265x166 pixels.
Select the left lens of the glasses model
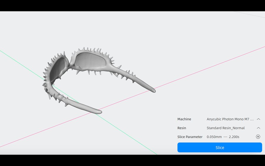click(58, 69)
